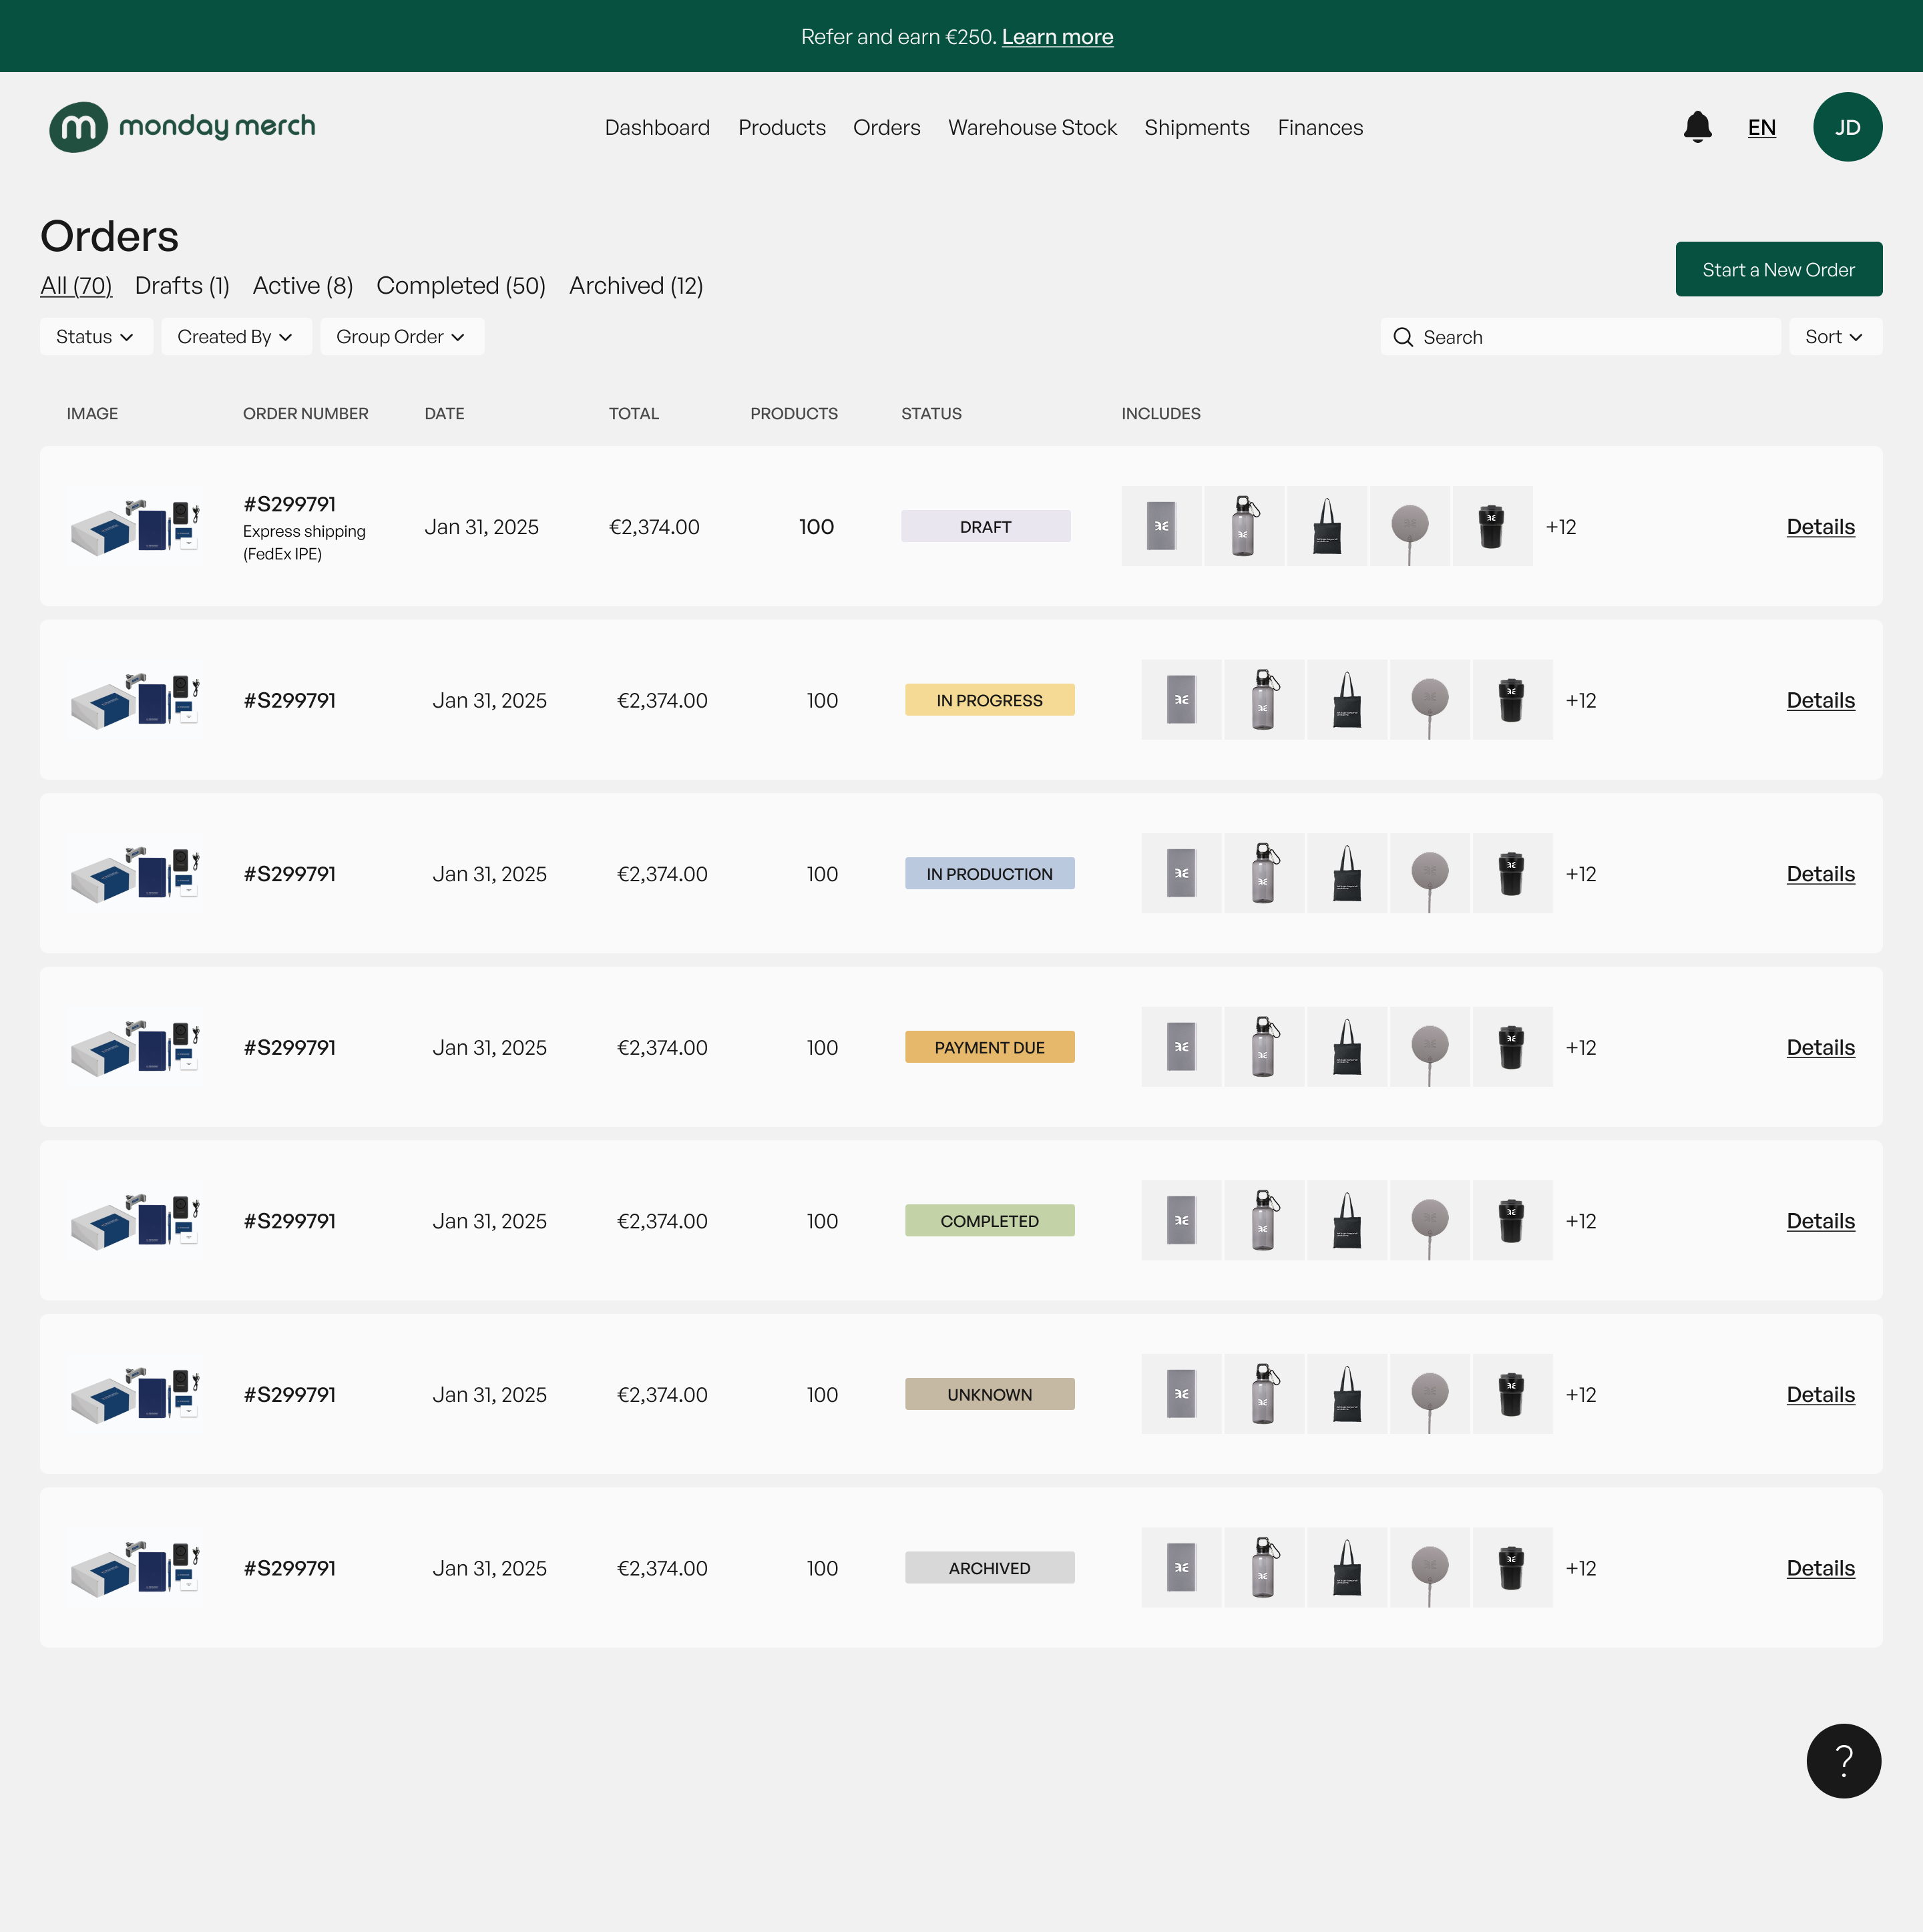Click the IN PRODUCTION status badge

(x=989, y=873)
